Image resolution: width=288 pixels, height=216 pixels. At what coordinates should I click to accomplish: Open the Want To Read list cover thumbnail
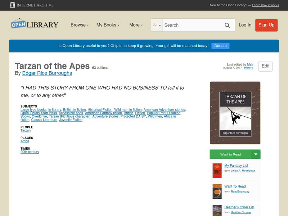coord(217,192)
